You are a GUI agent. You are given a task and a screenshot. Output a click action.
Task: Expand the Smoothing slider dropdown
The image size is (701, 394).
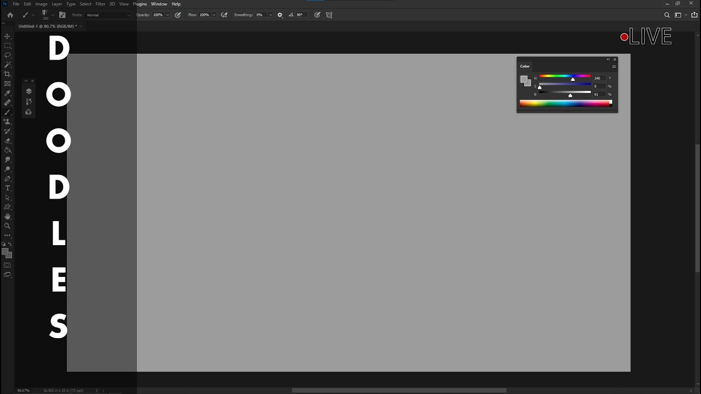270,15
